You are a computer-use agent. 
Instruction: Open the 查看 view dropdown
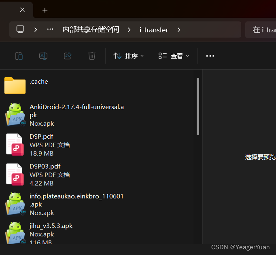coord(174,56)
